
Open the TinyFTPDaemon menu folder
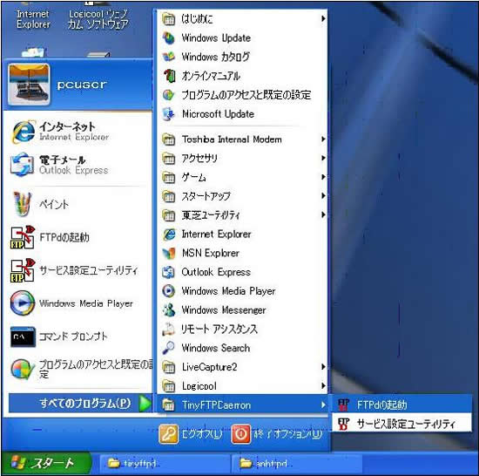(x=242, y=405)
